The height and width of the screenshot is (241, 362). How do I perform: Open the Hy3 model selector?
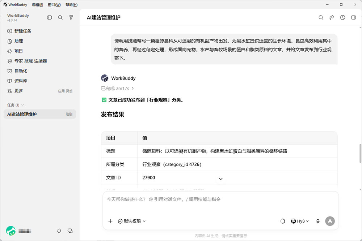(x=300, y=221)
